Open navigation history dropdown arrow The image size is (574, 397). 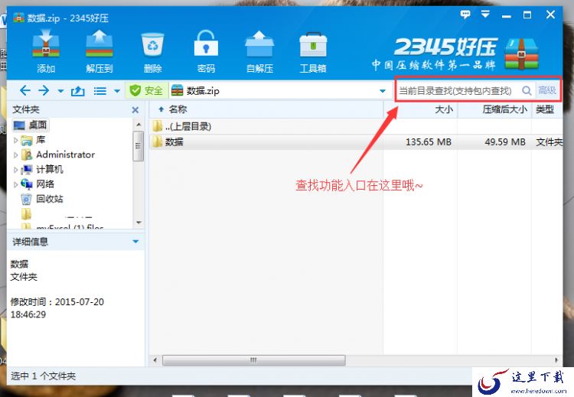tap(60, 91)
